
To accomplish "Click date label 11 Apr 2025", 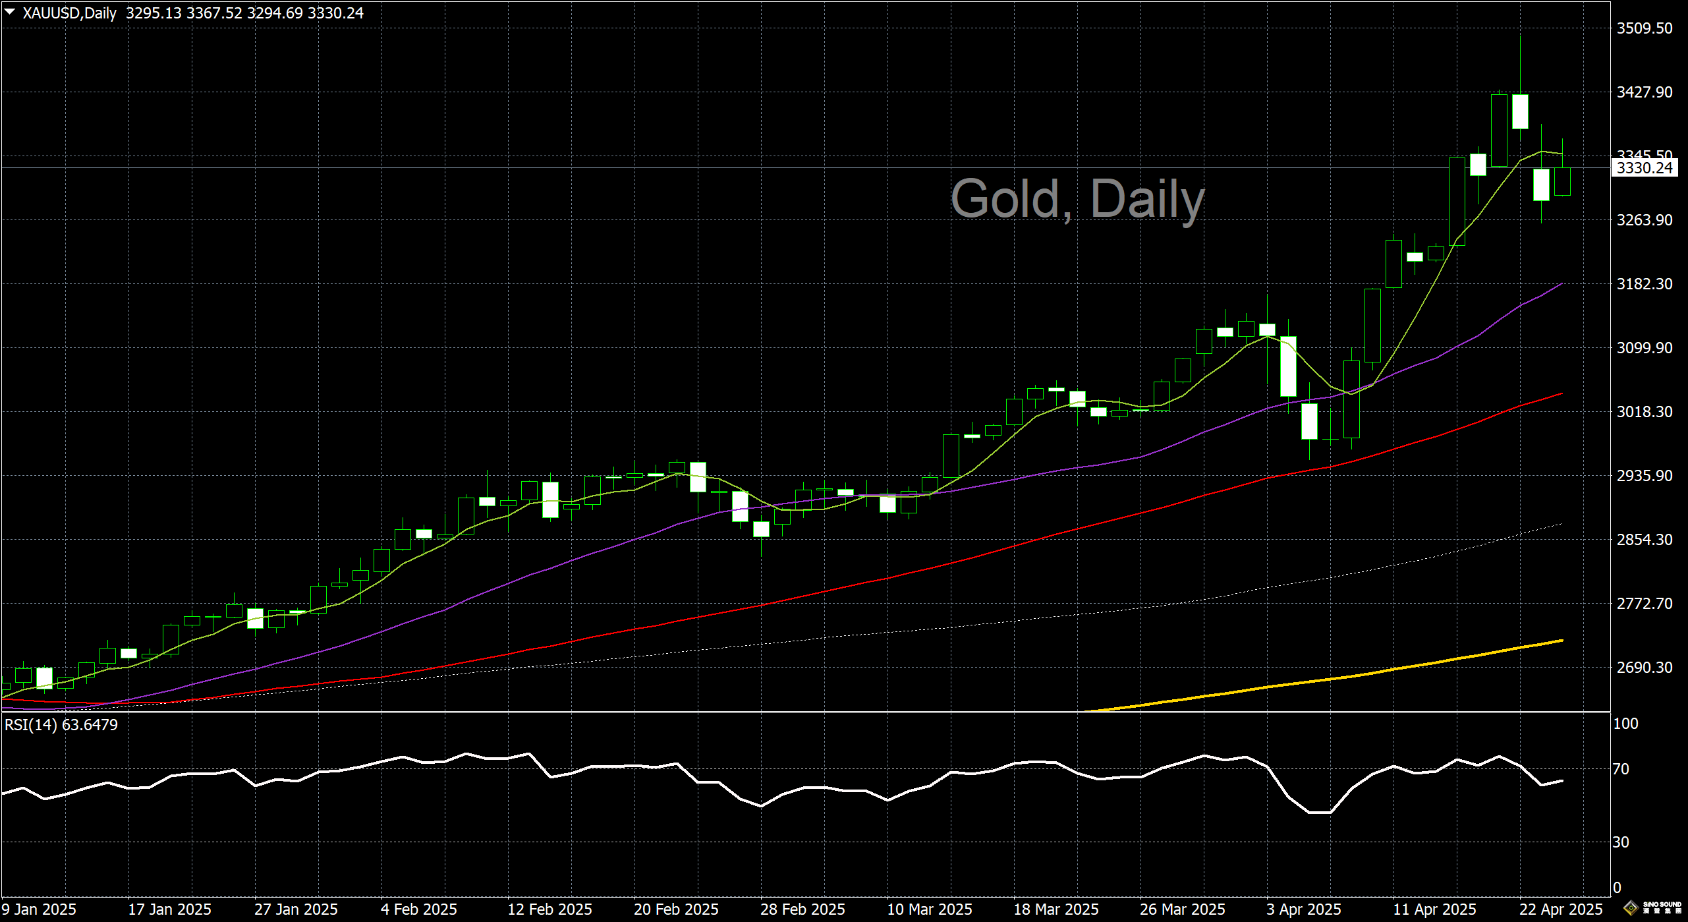I will point(1435,909).
